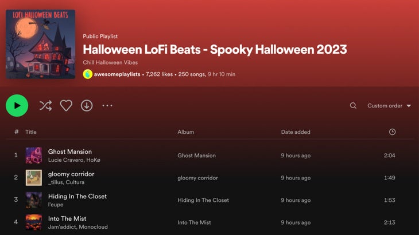Click the Chill Halloween Vibes description
The width and height of the screenshot is (419, 235).
coord(110,62)
